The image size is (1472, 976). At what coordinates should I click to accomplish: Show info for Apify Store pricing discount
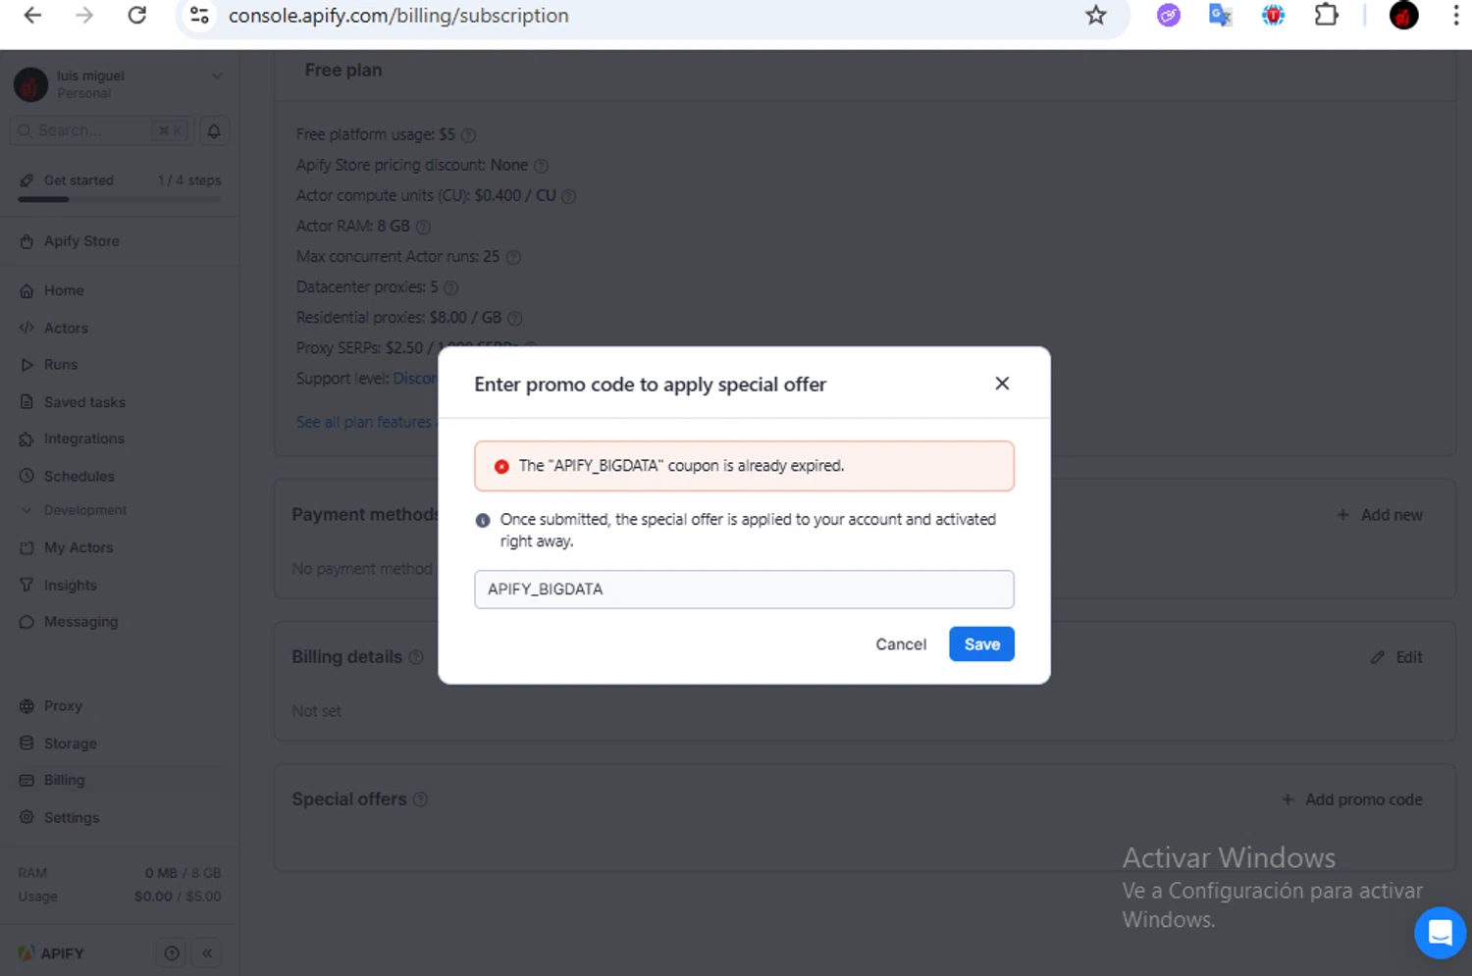pyautogui.click(x=541, y=166)
